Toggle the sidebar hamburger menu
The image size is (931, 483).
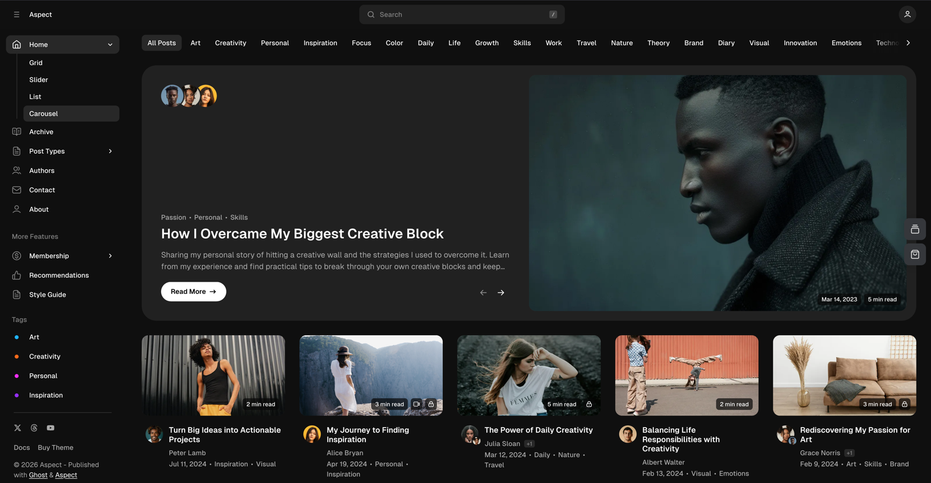tap(16, 15)
